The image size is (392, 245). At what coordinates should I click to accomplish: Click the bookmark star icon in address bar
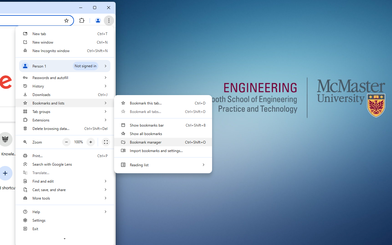(x=66, y=21)
